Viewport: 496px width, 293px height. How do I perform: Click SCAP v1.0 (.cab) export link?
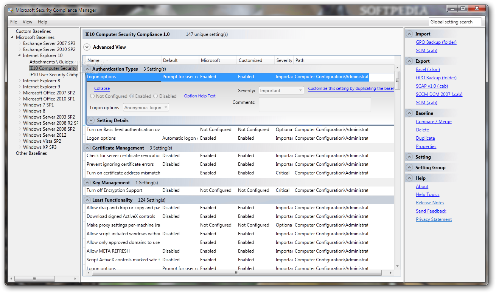tap(432, 86)
